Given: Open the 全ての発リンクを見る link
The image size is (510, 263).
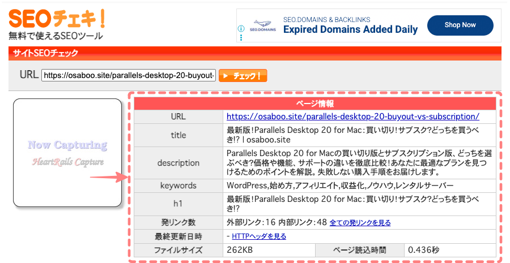Looking at the screenshot, I should 360,222.
